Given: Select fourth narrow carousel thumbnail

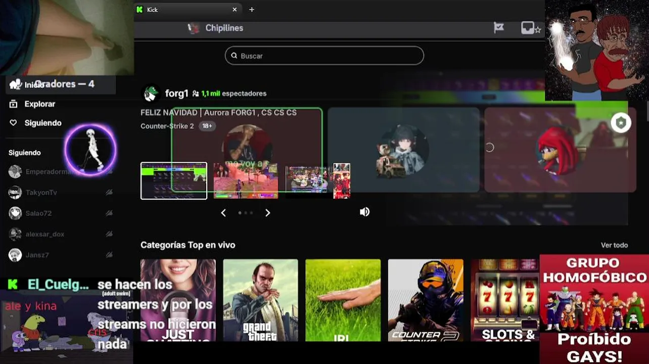Looking at the screenshot, I should [342, 180].
